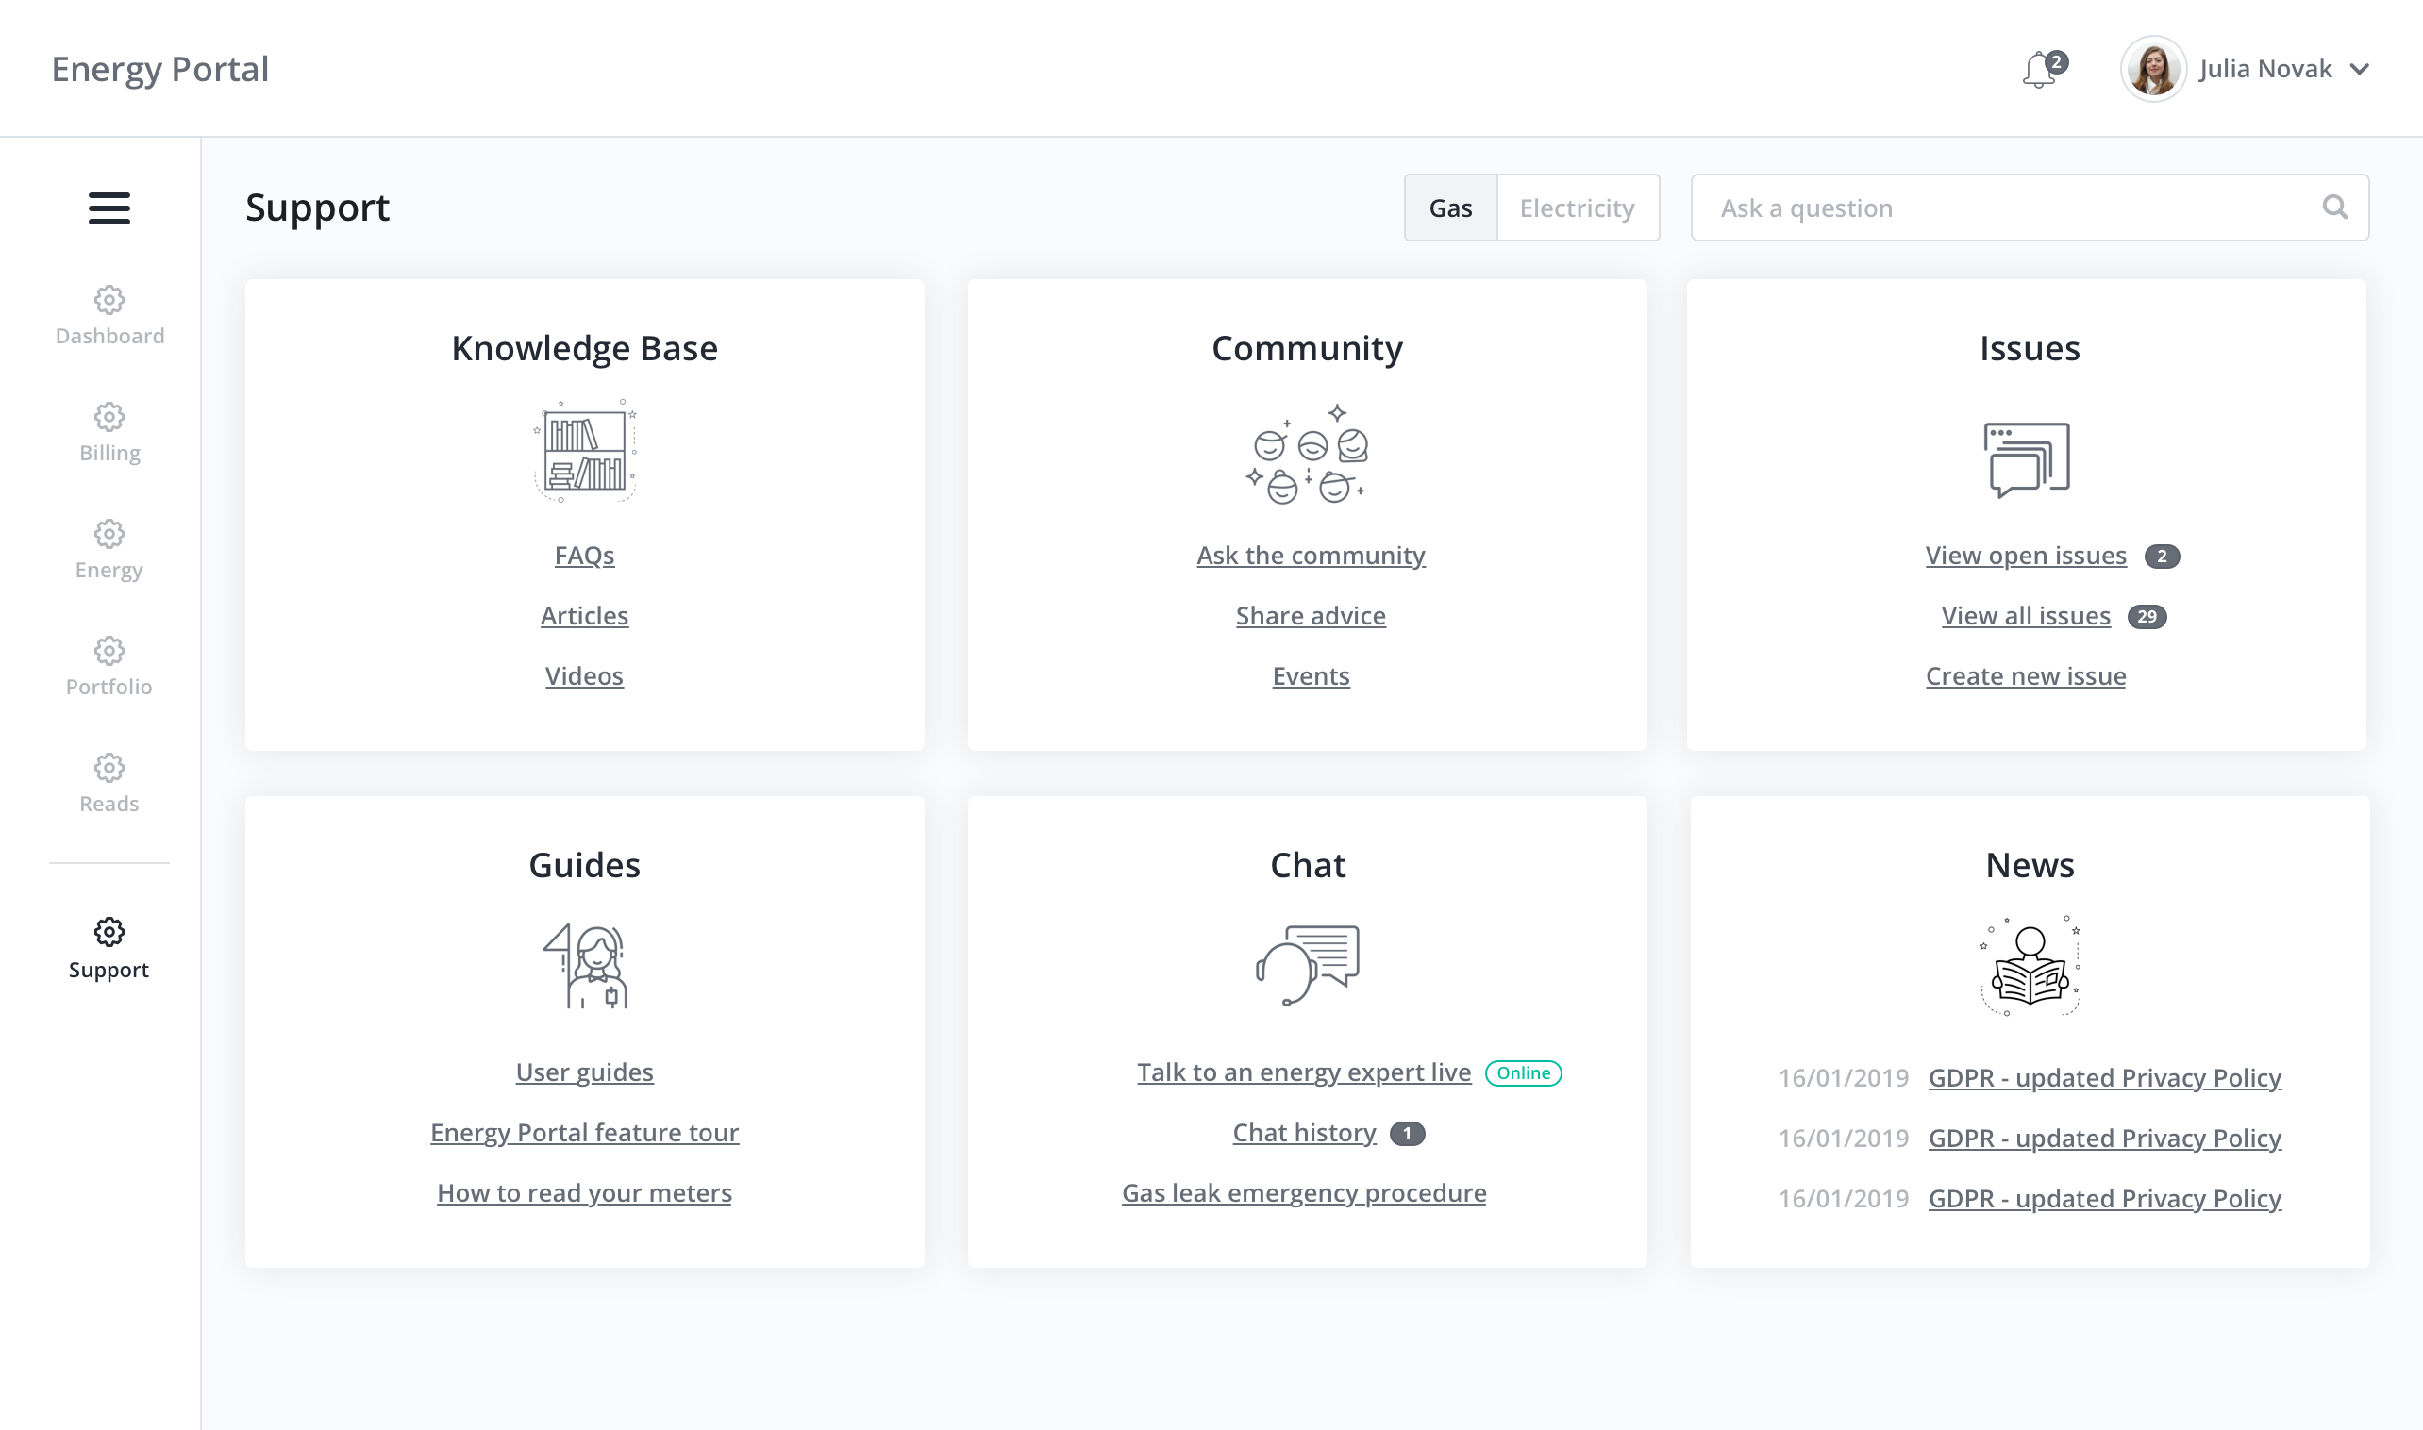The width and height of the screenshot is (2423, 1430).
Task: Navigate to Reads sidebar item
Action: pos(109,784)
